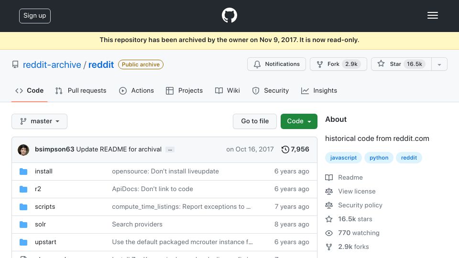This screenshot has width=459, height=258.
Task: Switch to the Insights tab
Action: (319, 91)
